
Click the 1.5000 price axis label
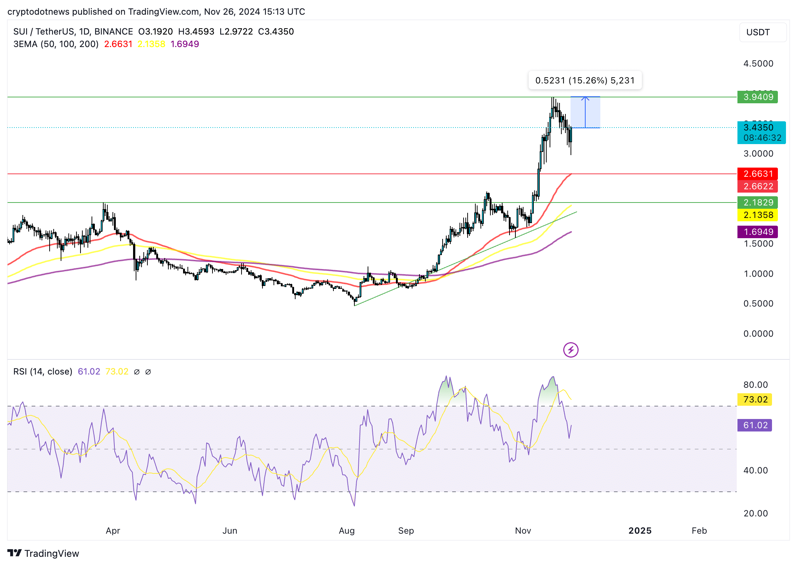(x=758, y=244)
